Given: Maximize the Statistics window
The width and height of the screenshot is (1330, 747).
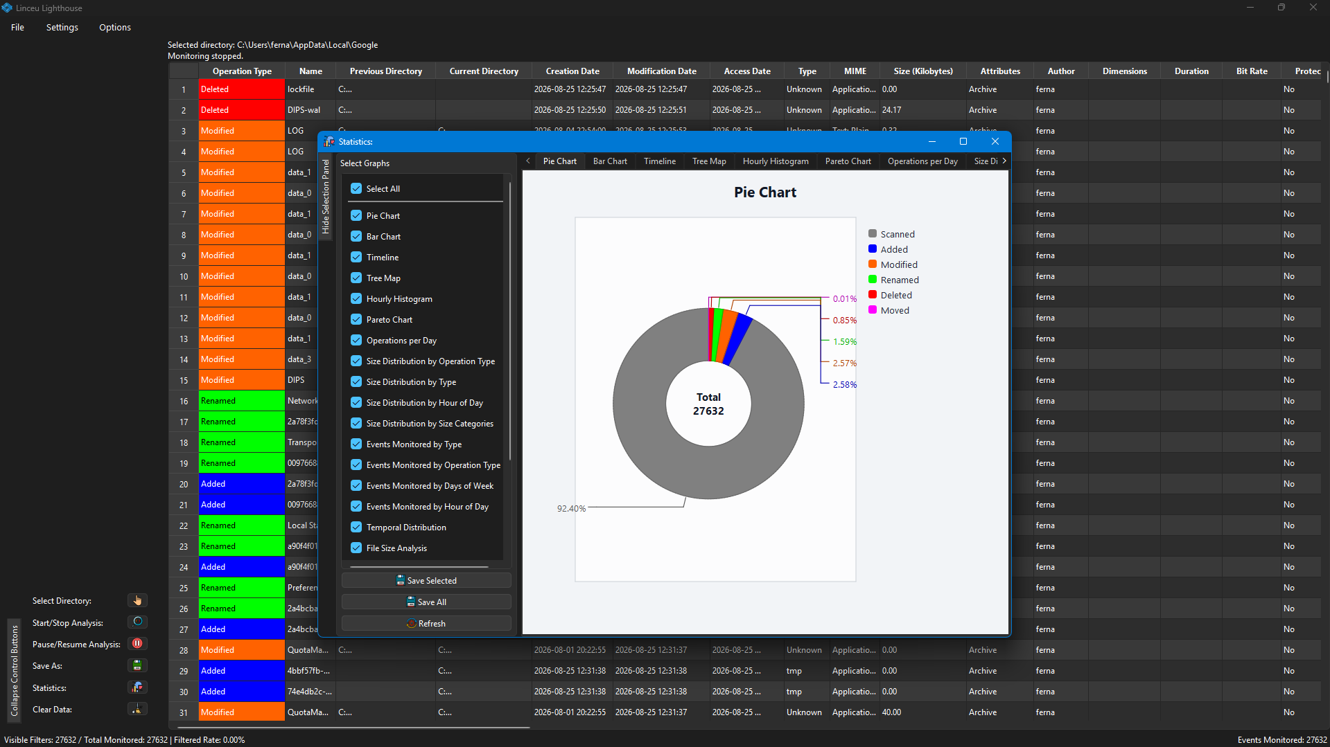Looking at the screenshot, I should 963,141.
